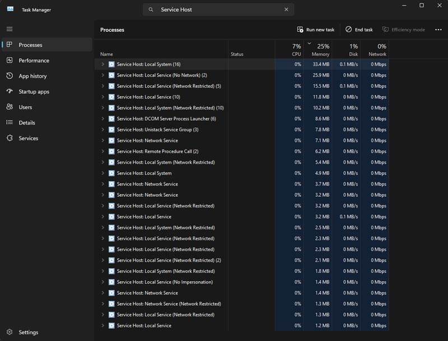Image resolution: width=448 pixels, height=341 pixels.
Task: Click the Efficiency mode leaf icon
Action: [x=385, y=30]
